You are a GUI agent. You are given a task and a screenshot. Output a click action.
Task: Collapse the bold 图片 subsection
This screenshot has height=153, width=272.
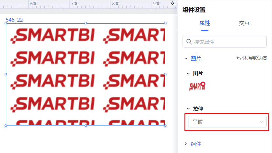[188, 73]
